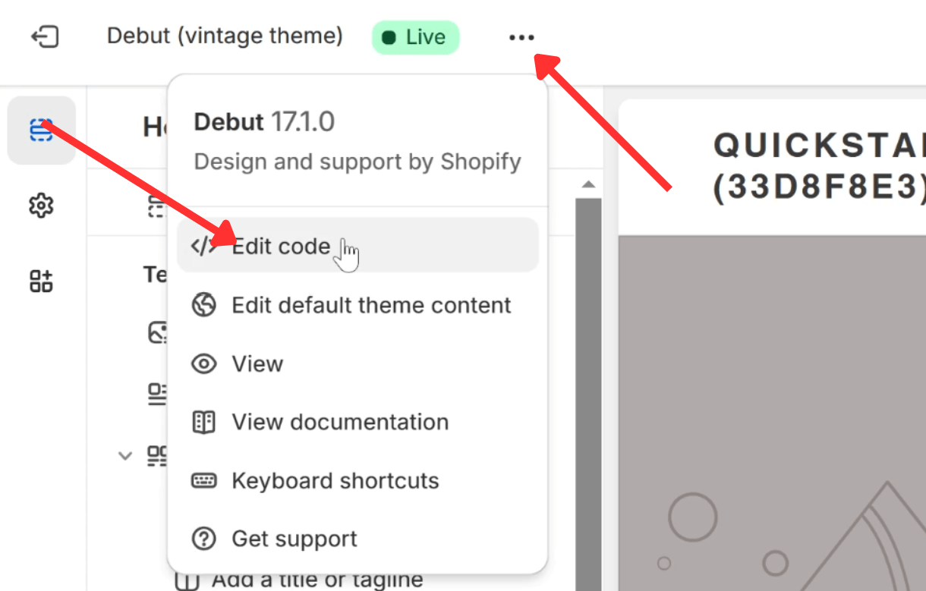Click the Live status badge
926x591 pixels.
coord(416,37)
